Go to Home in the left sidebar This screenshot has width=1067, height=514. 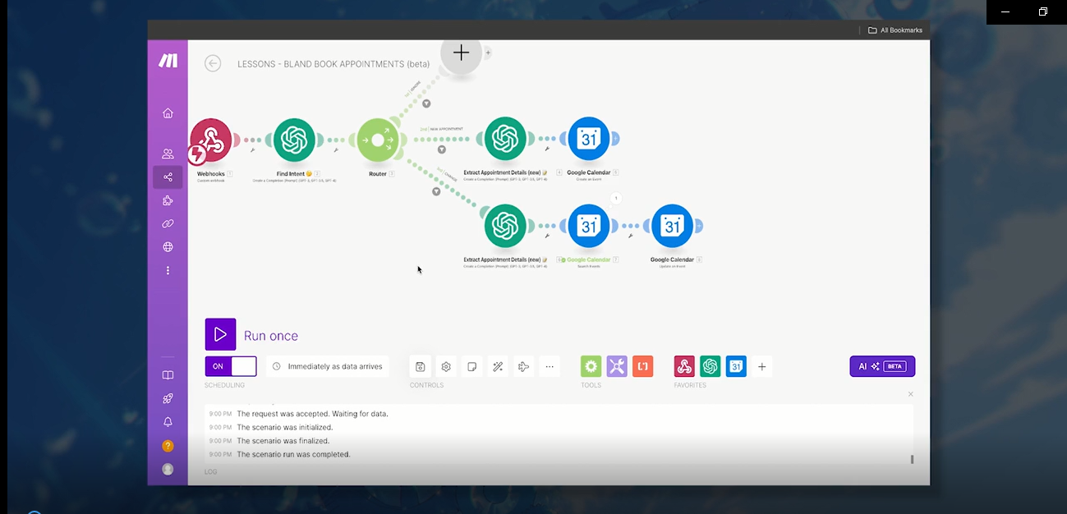coord(168,113)
